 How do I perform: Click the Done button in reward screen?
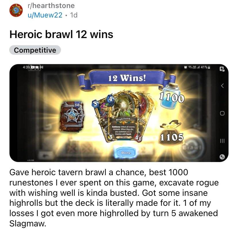[126, 153]
